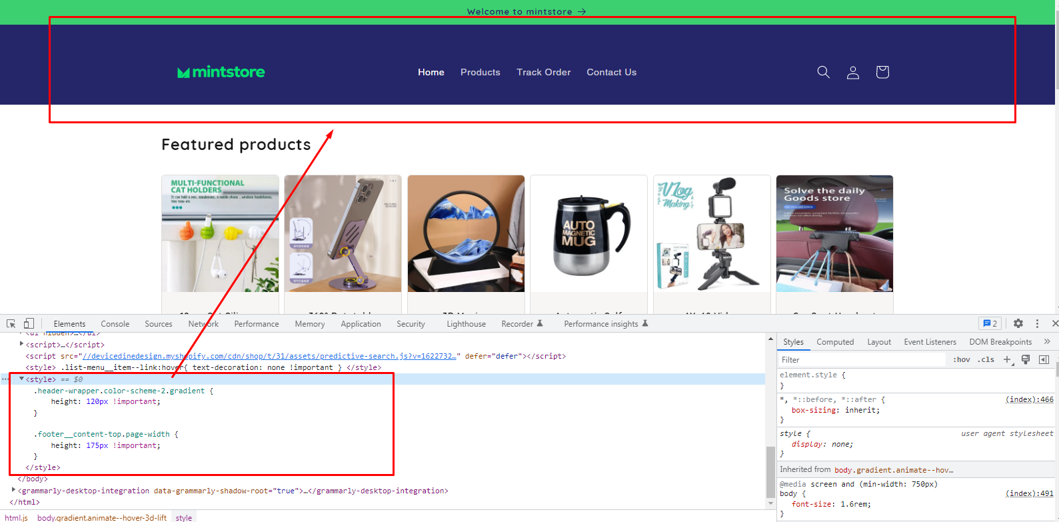The height and width of the screenshot is (522, 1059).
Task: Close the DevTools panel
Action: coord(1054,323)
